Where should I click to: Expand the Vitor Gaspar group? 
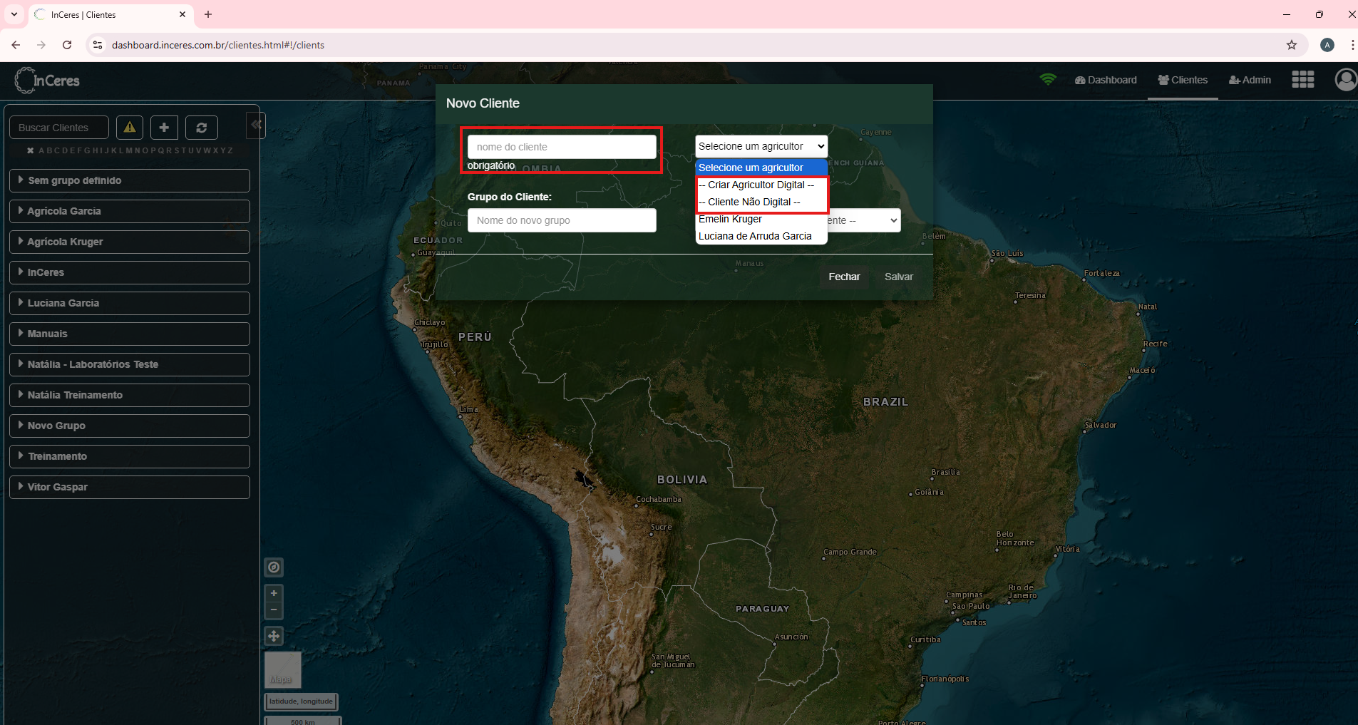tap(130, 487)
